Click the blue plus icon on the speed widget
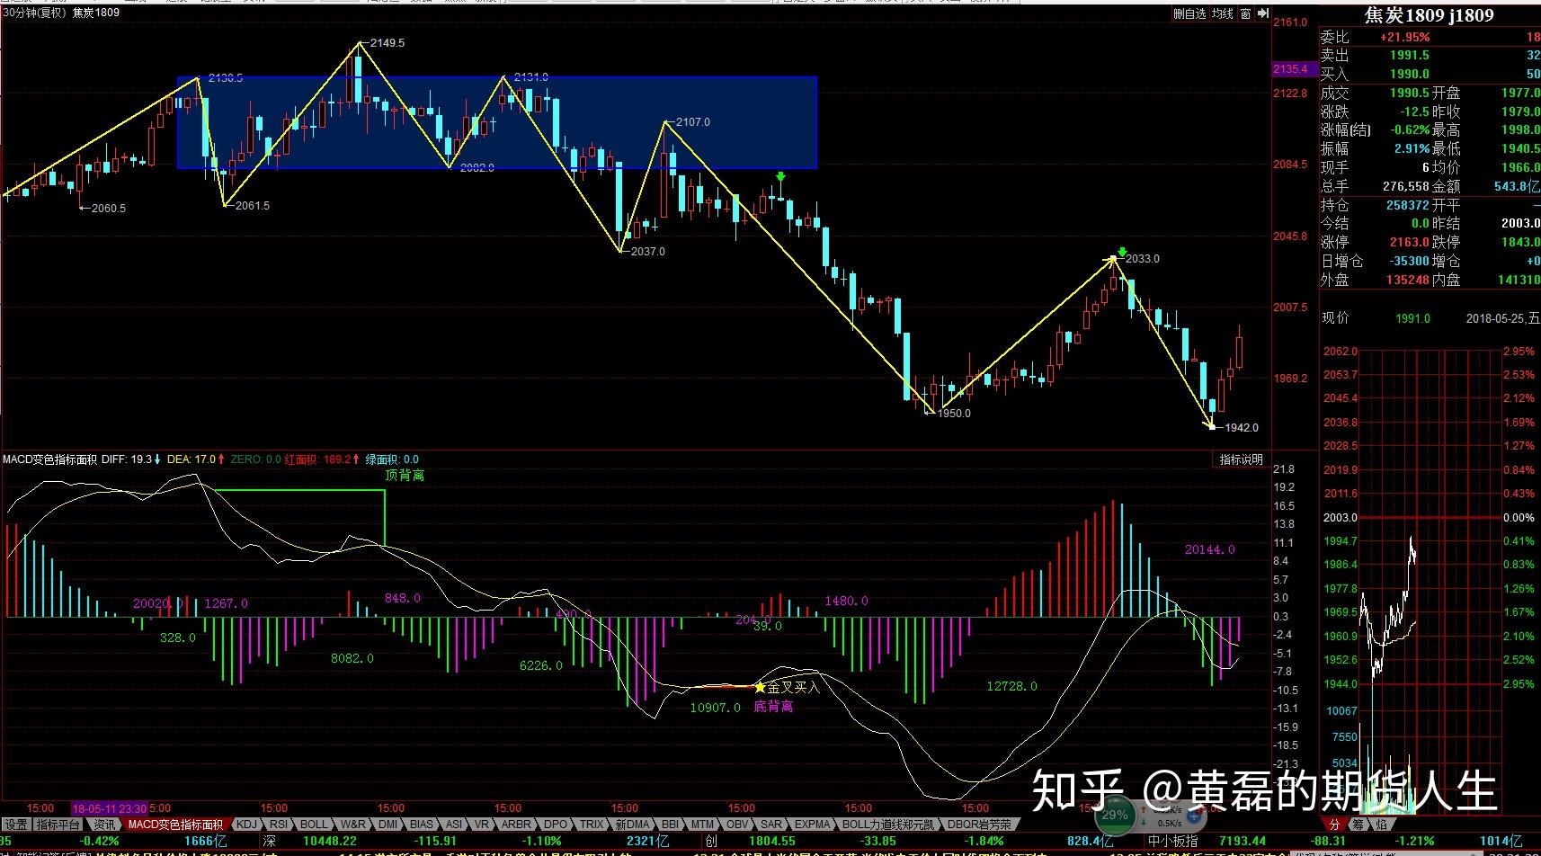The height and width of the screenshot is (856, 1541). coord(1195,816)
